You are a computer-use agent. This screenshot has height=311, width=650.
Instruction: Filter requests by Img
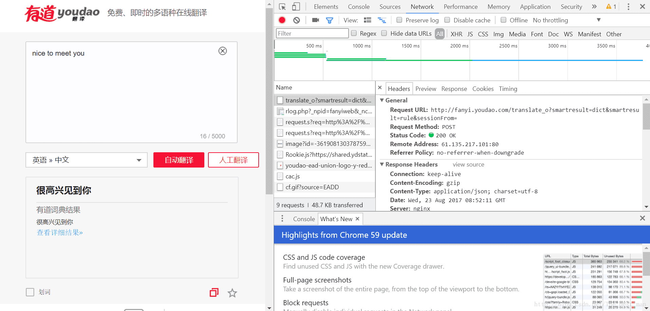[498, 34]
